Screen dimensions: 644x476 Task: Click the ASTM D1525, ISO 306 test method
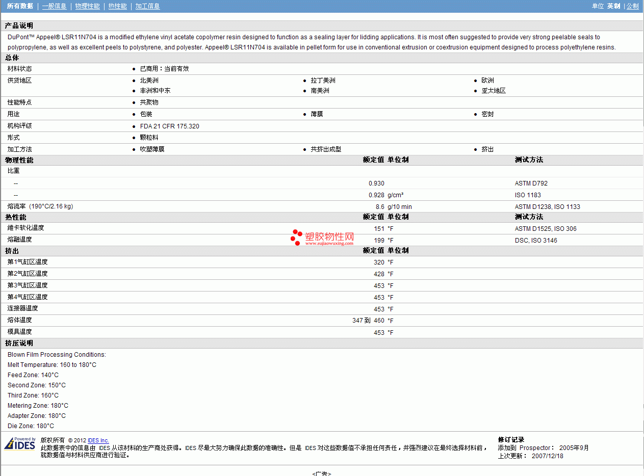coord(546,229)
